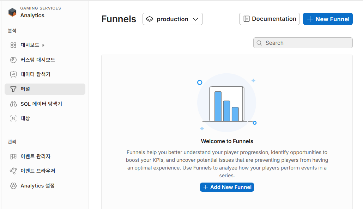The image size is (363, 209).
Task: Go to 이벤트 브라우저 page
Action: [x=38, y=171]
